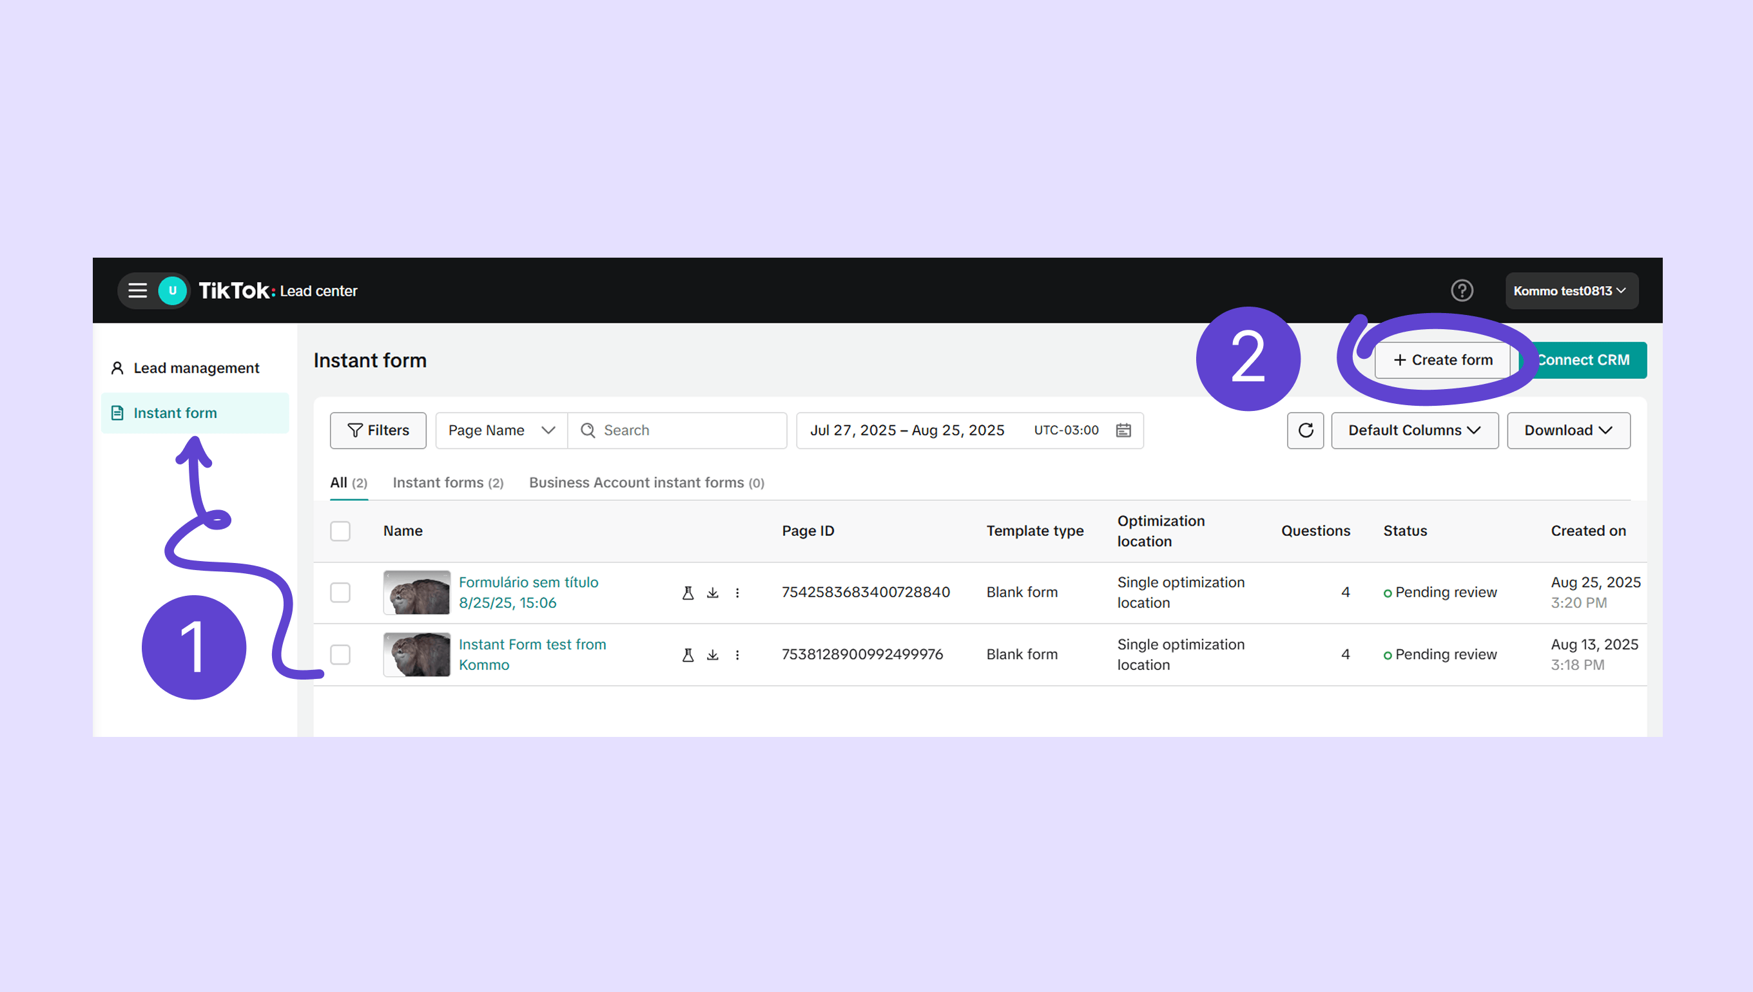Viewport: 1753px width, 992px height.
Task: Click the teal user avatar icon
Action: click(x=173, y=291)
